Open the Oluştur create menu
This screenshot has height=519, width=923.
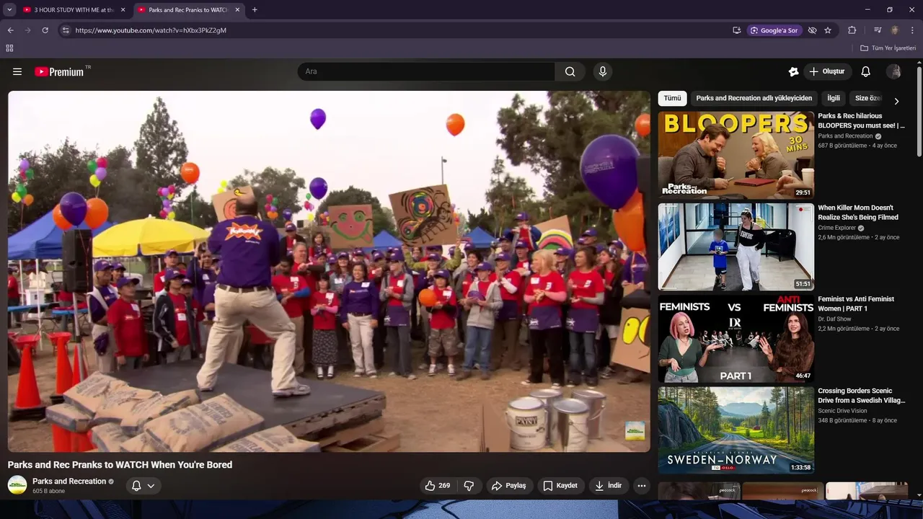[827, 71]
